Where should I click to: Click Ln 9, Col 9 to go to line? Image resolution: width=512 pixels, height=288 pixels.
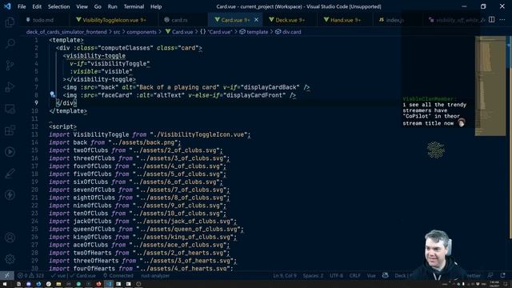pos(285,275)
